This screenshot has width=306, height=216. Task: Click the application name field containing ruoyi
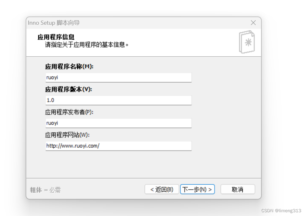(x=118, y=78)
